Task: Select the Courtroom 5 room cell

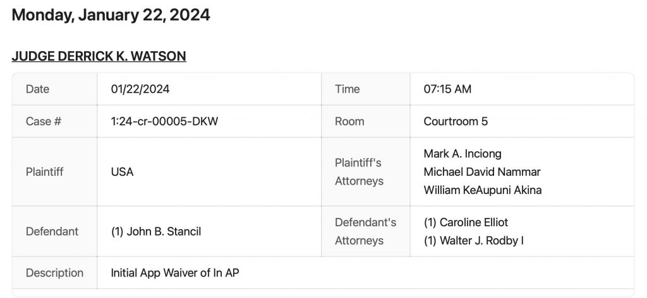Action: tap(456, 122)
